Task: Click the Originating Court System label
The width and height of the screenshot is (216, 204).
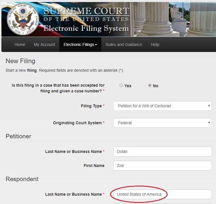Action: (x=77, y=123)
